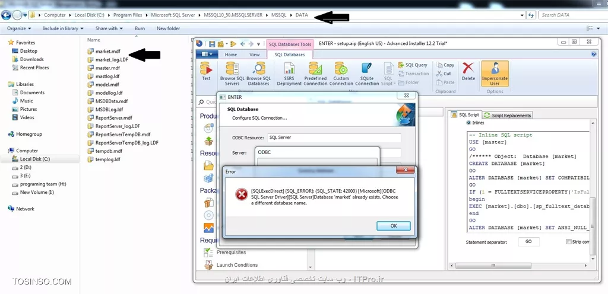Close the Error dialog with the X
608x294 pixels.
(x=406, y=170)
